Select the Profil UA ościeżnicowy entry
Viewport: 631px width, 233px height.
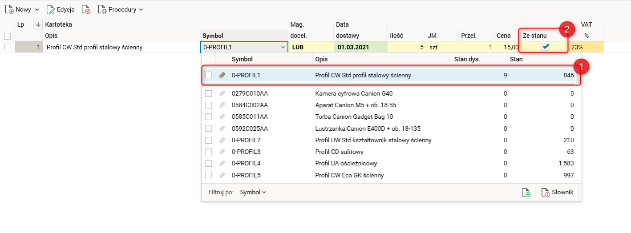click(346, 163)
